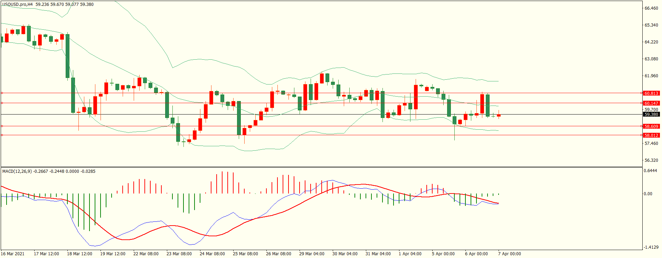Click the 59.380 current price tag
The height and width of the screenshot is (258, 662).
(651, 115)
